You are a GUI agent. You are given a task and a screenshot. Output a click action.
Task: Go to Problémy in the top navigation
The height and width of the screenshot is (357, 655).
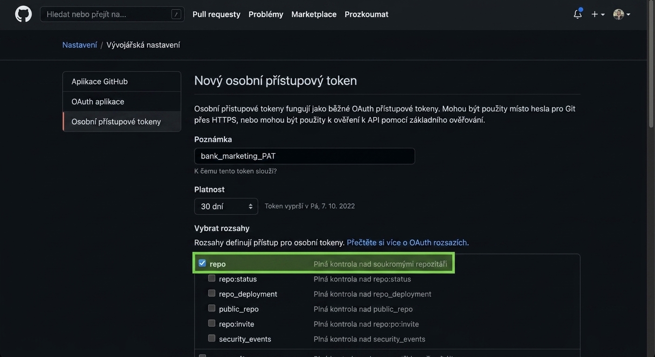tap(266, 14)
